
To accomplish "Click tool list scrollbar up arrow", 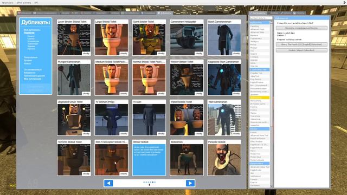I will tap(271, 22).
